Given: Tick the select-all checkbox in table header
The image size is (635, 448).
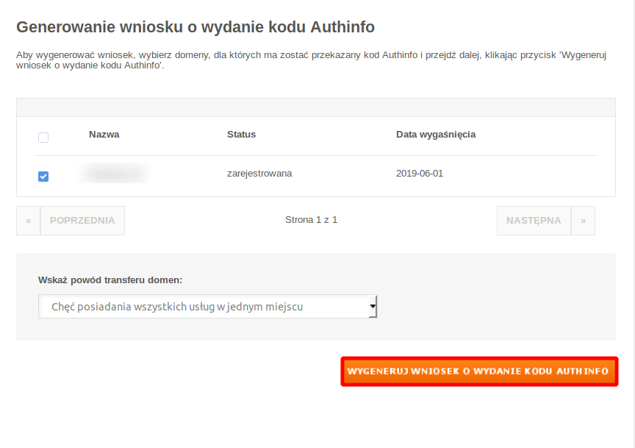Looking at the screenshot, I should 43,138.
